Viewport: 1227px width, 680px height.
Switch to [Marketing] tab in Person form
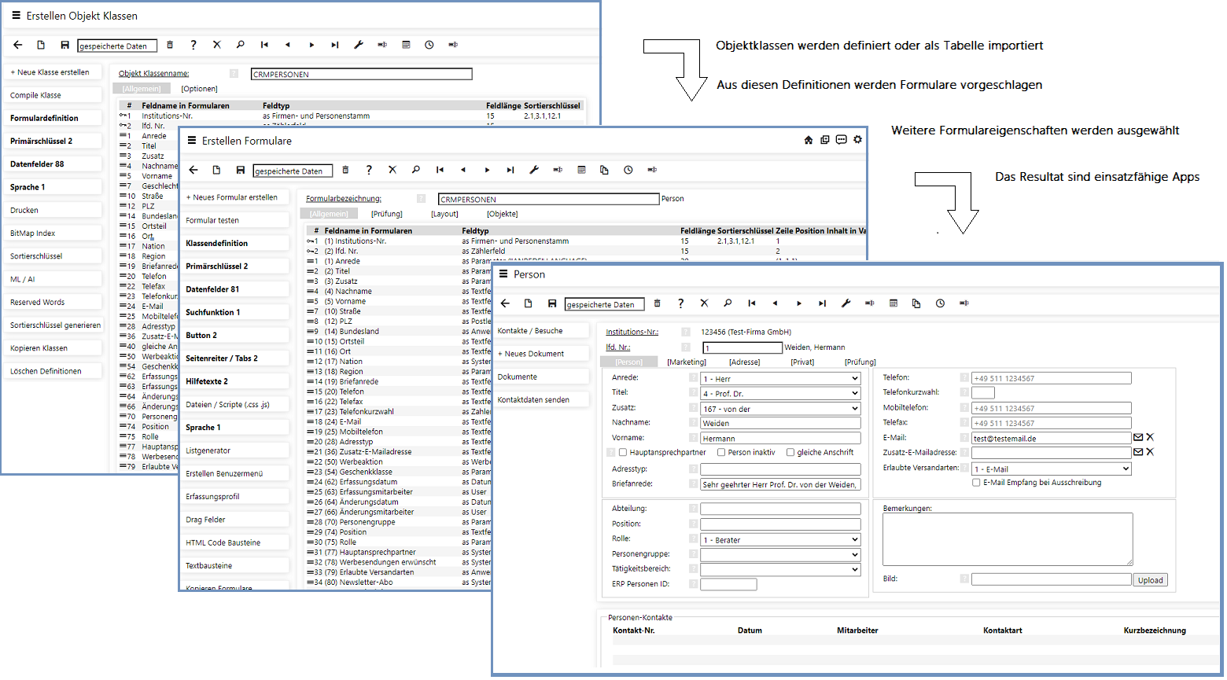(x=687, y=362)
